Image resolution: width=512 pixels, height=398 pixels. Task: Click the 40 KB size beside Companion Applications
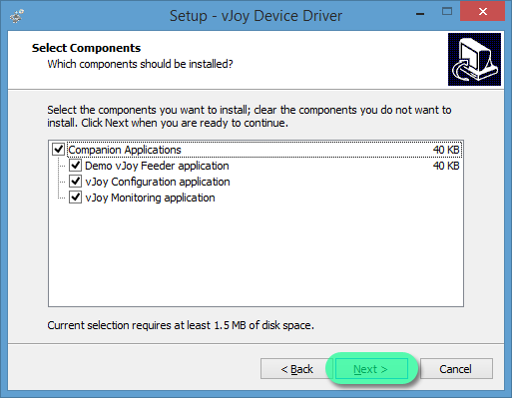pos(446,150)
